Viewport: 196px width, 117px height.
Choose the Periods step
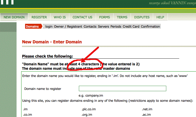(x=116, y=26)
